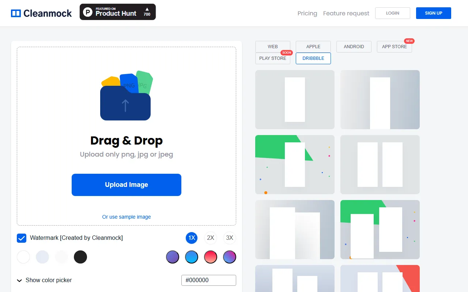
Task: Open the ANDROID mockups tab
Action: 354,47
